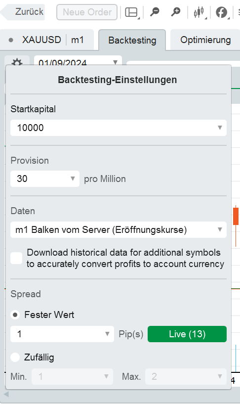Image resolution: width=240 pixels, height=405 pixels.
Task: Click the Facebook share icon
Action: pos(221,12)
